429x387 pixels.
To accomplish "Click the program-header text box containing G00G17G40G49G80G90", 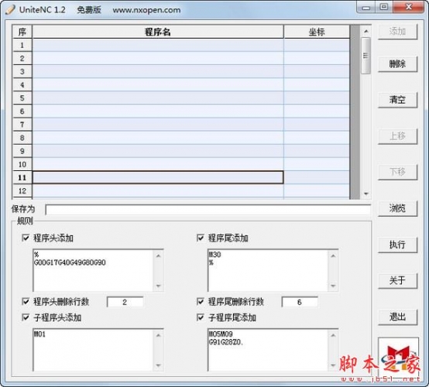I will (93, 270).
